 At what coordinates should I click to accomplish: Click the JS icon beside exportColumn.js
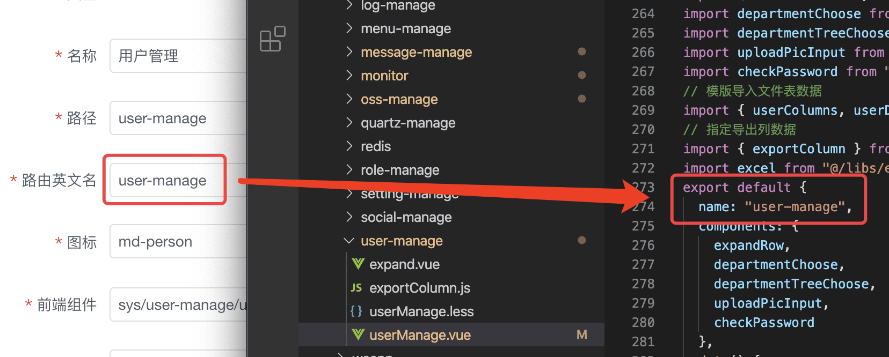(x=356, y=288)
